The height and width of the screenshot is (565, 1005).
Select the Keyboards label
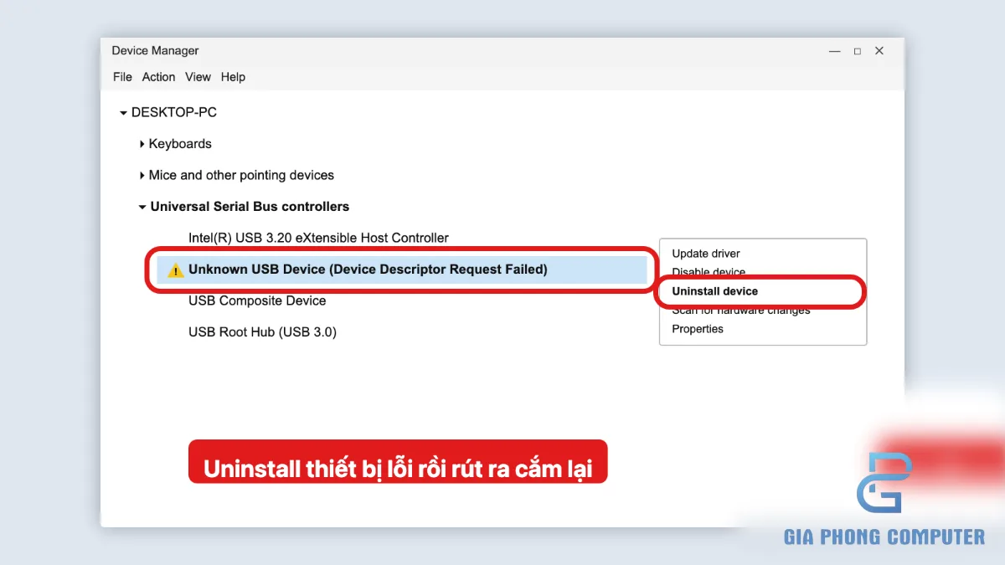tap(180, 144)
